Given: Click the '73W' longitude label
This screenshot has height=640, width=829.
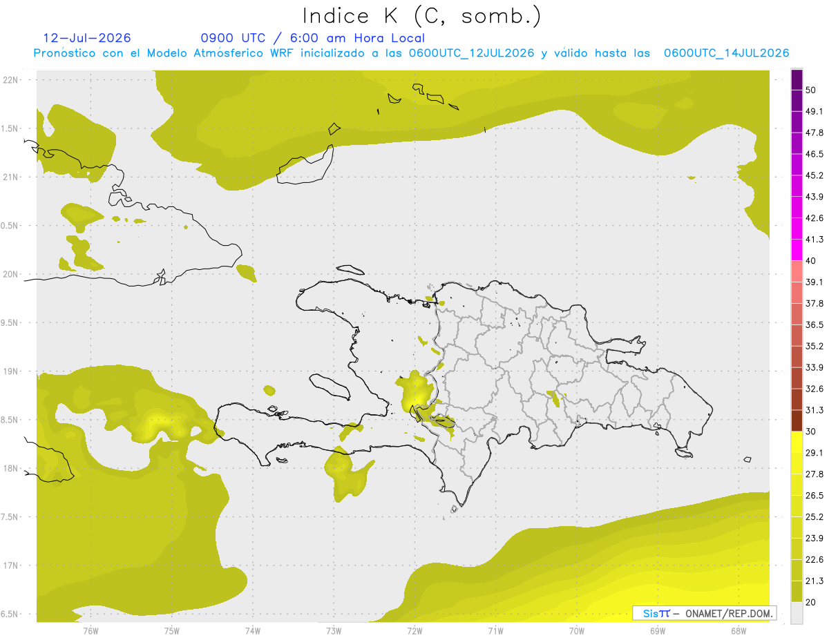Looking at the screenshot, I should pyautogui.click(x=334, y=631).
